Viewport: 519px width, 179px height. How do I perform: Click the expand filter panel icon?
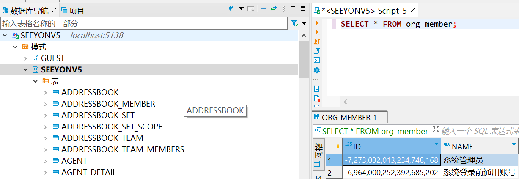(436, 130)
